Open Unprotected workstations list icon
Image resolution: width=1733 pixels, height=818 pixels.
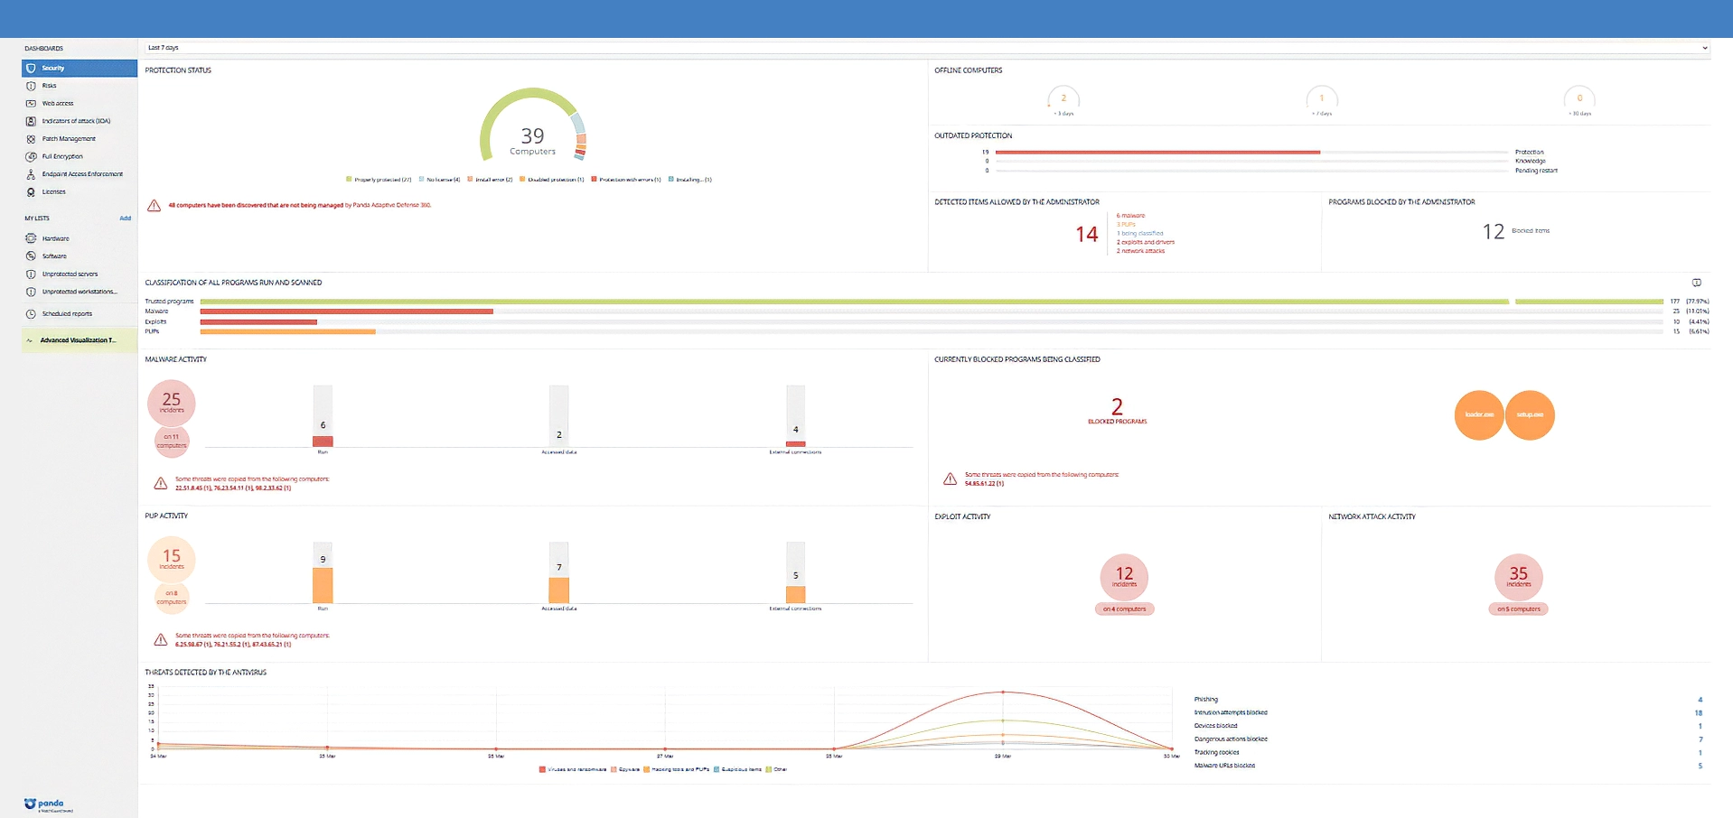pyautogui.click(x=31, y=292)
